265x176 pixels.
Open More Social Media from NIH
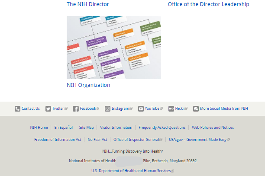[224, 109]
